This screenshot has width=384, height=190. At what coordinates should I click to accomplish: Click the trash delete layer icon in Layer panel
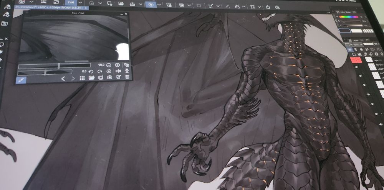pyautogui.click(x=382, y=54)
